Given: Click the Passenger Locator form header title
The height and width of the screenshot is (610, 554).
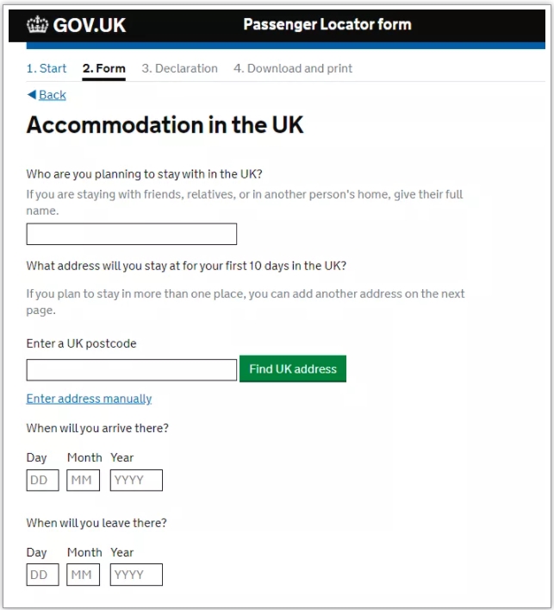Looking at the screenshot, I should (x=327, y=24).
